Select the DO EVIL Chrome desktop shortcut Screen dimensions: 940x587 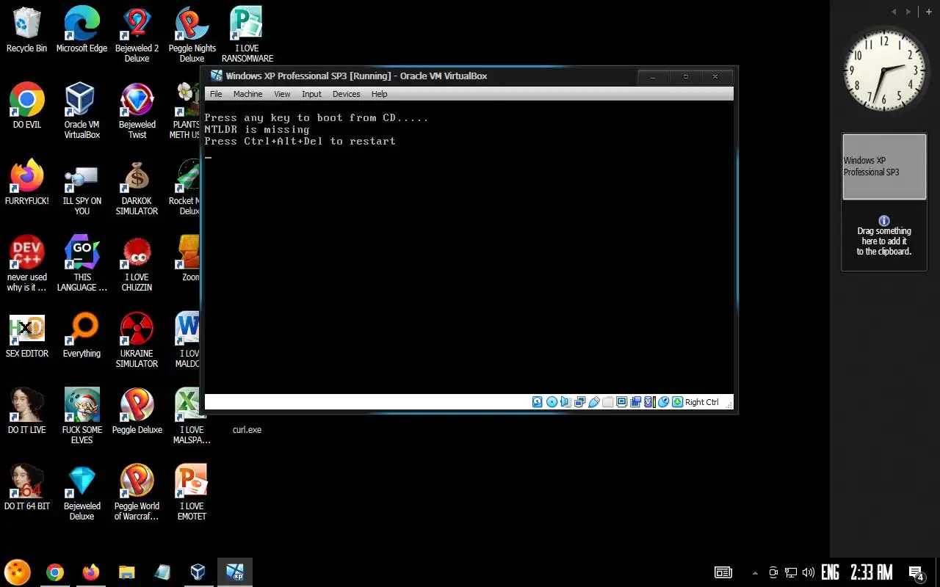[x=26, y=106]
